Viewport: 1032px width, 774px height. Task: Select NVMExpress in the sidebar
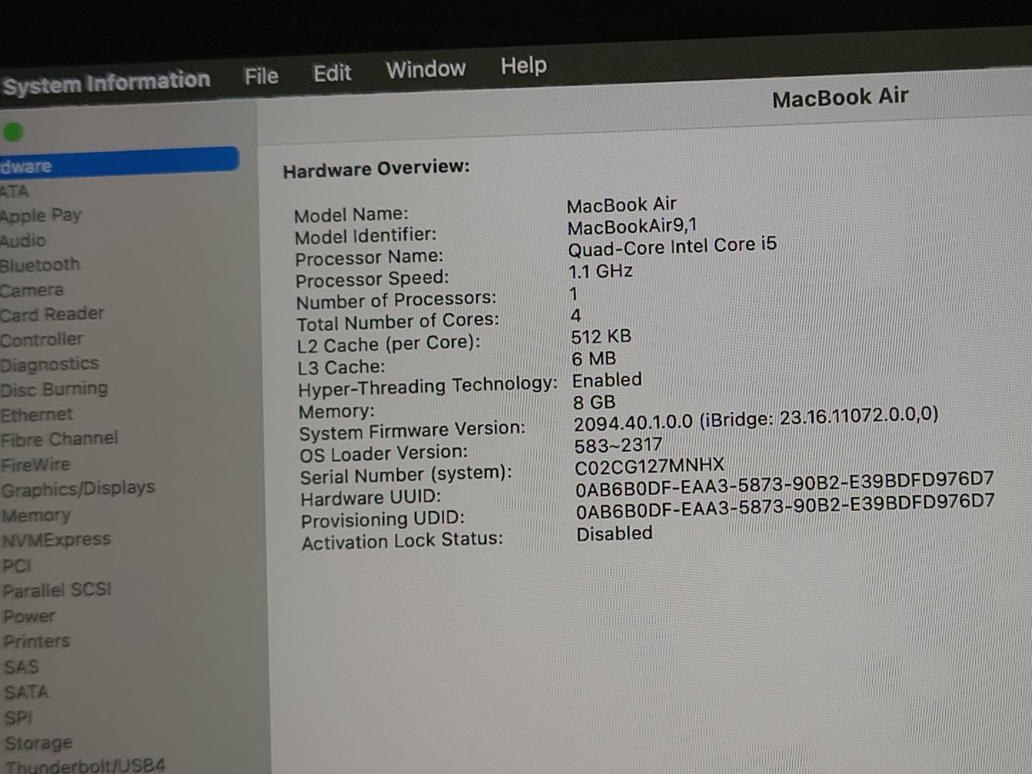tap(57, 539)
